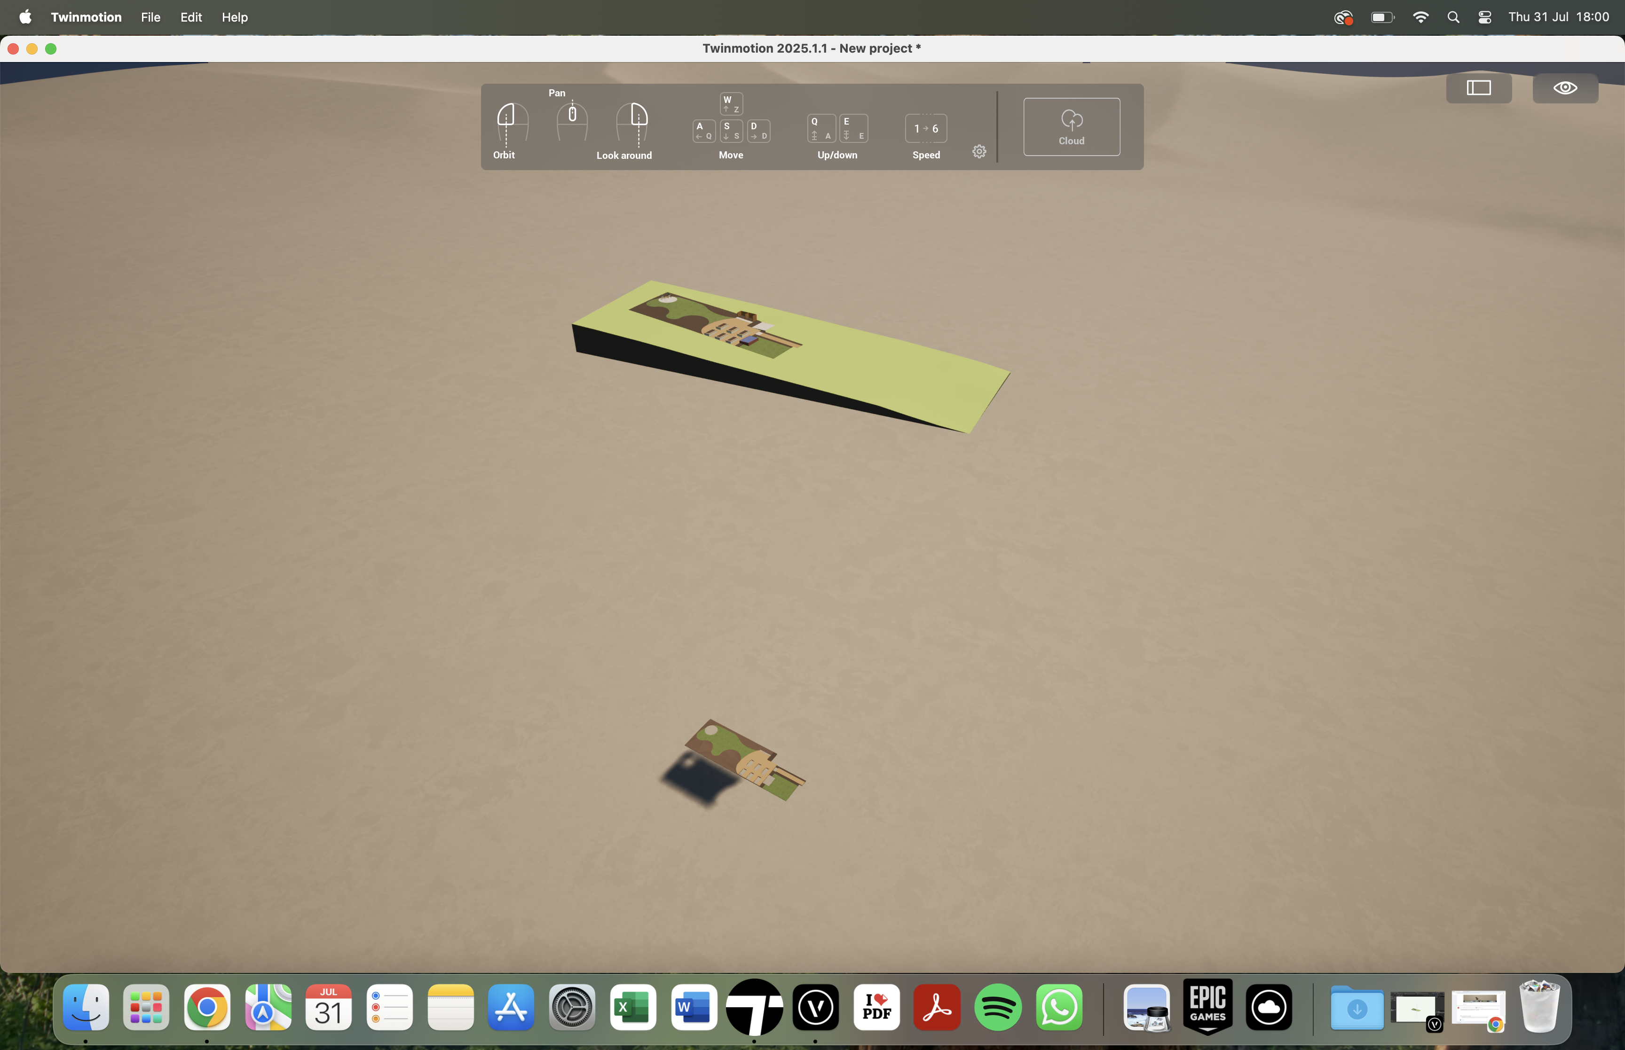Screen dimensions: 1625x1050
Task: Click the Look around mouse icon
Action: 632,121
